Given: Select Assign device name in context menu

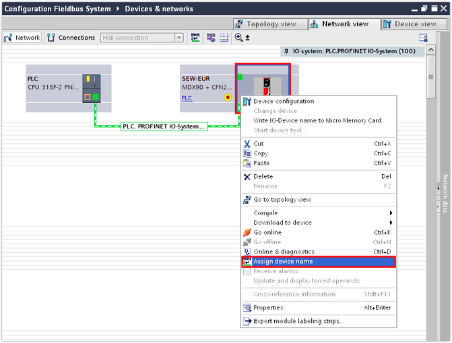Looking at the screenshot, I should (283, 262).
